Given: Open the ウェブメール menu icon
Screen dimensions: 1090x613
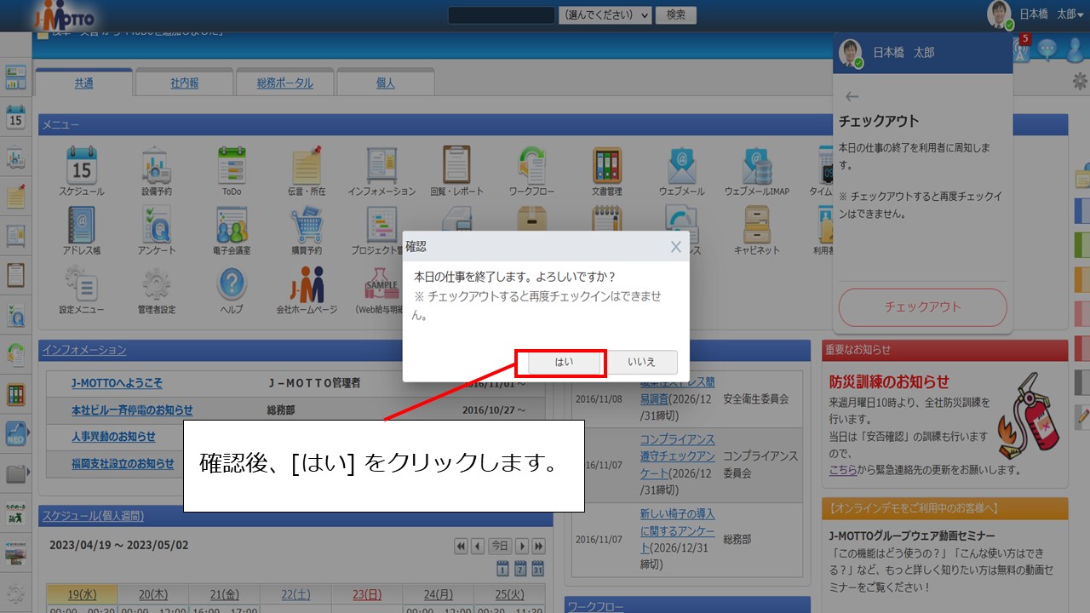Looking at the screenshot, I should [x=682, y=164].
